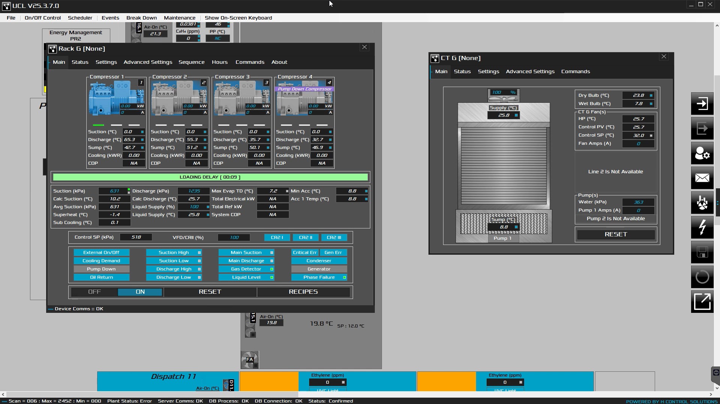Open the Maintenance menu

[x=180, y=18]
